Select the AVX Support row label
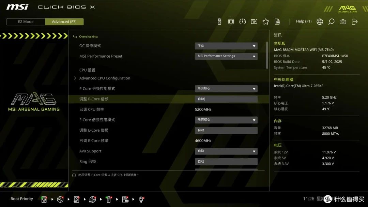This screenshot has width=368, height=207. (x=90, y=151)
